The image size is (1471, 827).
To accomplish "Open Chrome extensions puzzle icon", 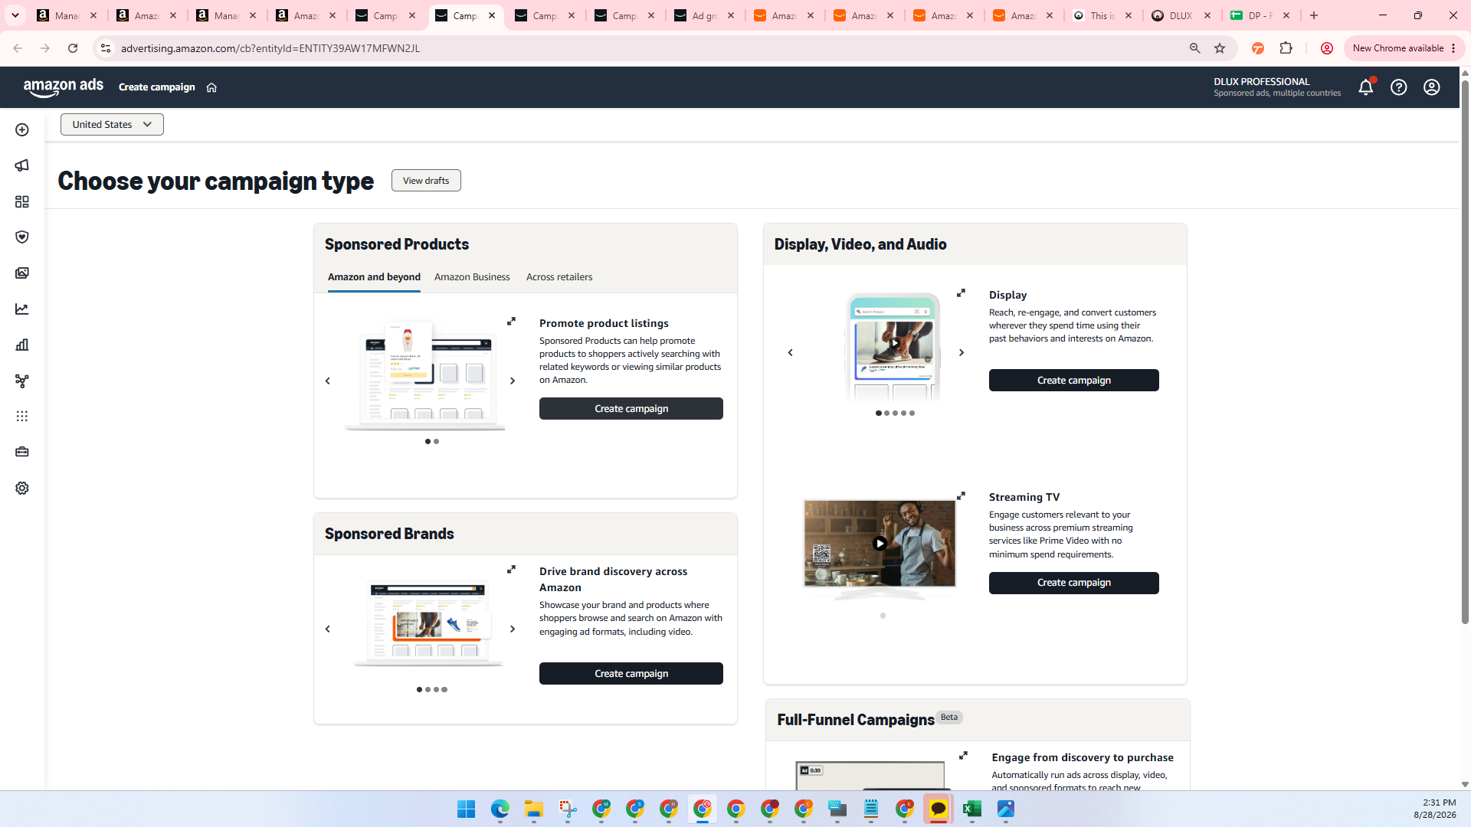I will click(1286, 48).
